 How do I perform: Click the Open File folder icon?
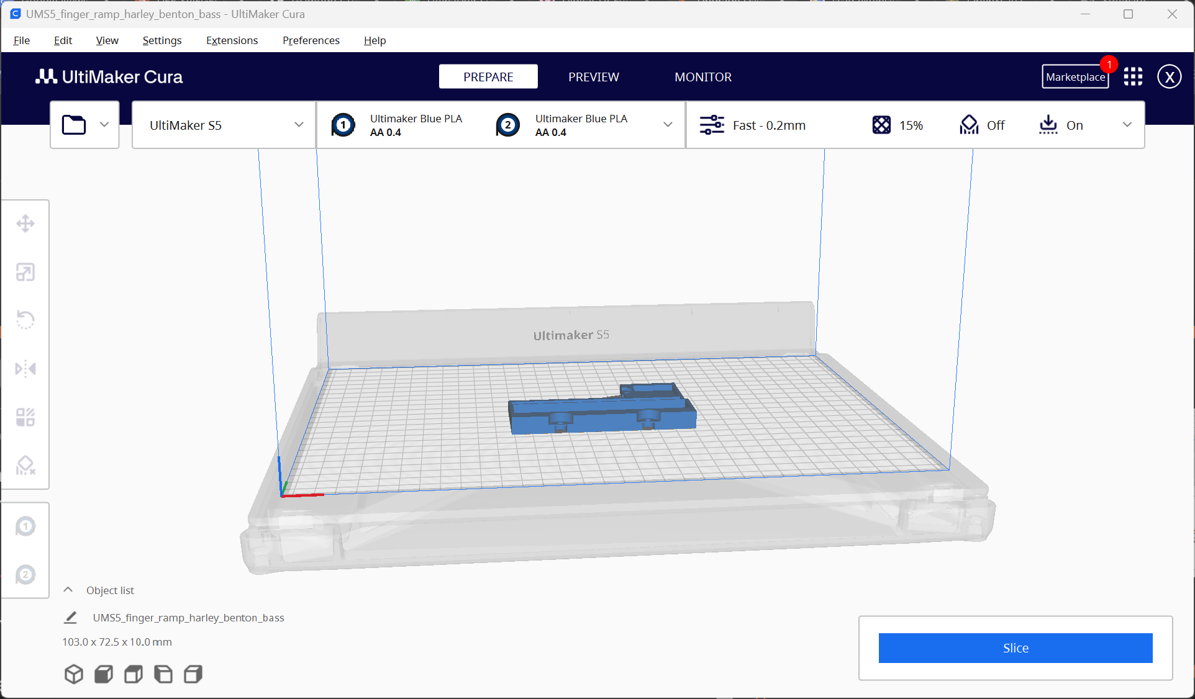pos(74,125)
